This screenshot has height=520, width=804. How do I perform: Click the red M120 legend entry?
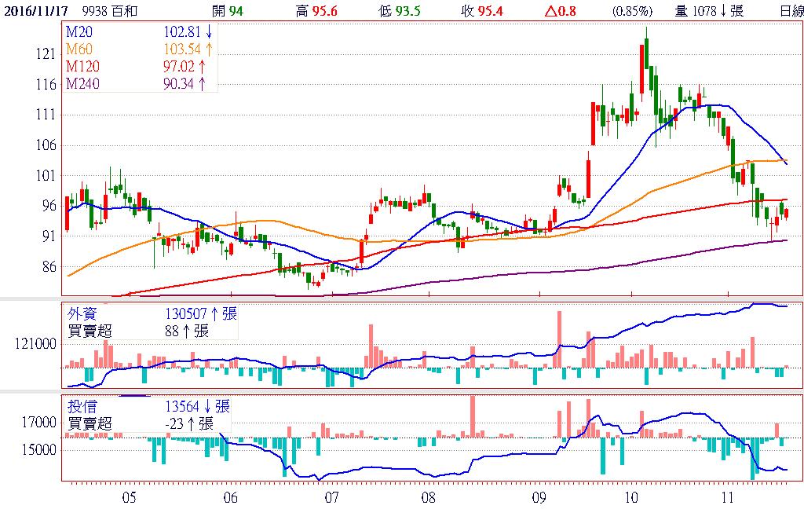(x=82, y=67)
